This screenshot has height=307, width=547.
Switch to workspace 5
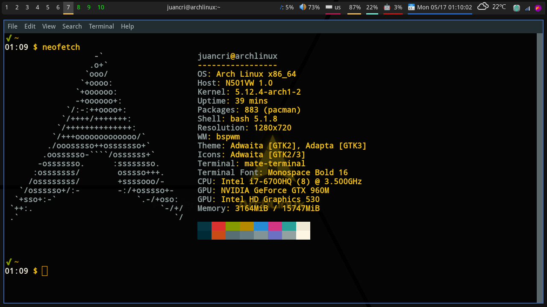click(x=47, y=7)
